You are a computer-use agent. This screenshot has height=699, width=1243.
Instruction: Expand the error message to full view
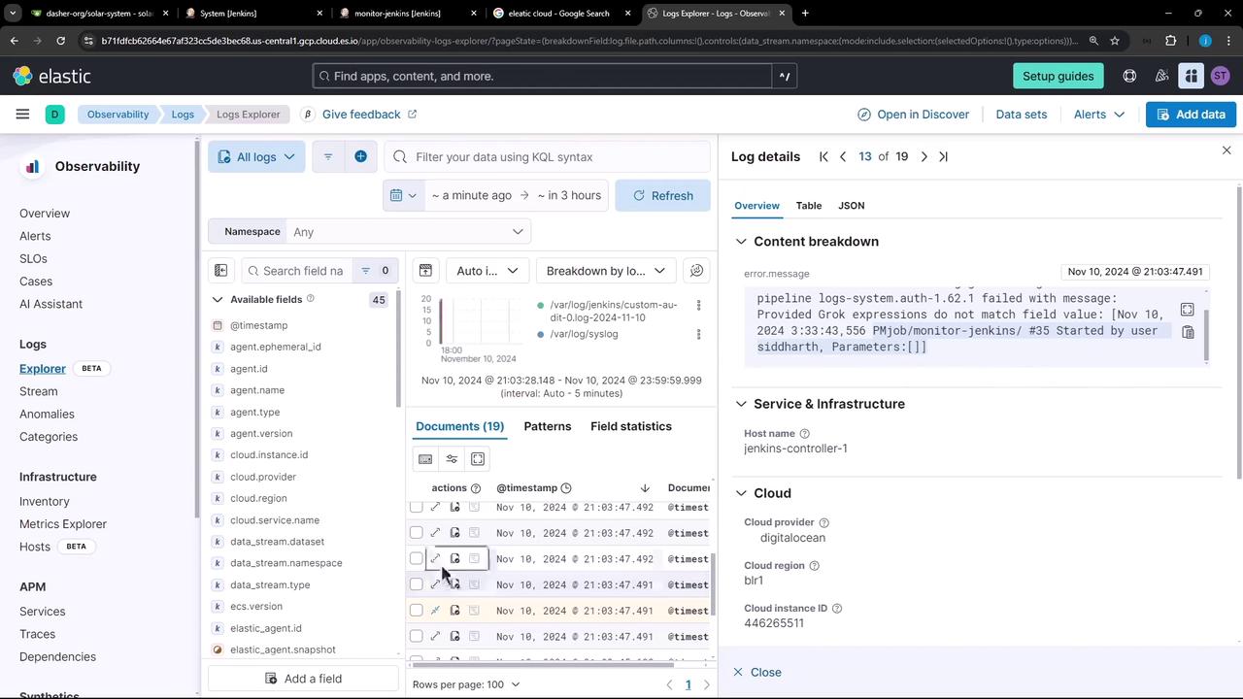[x=1188, y=310]
